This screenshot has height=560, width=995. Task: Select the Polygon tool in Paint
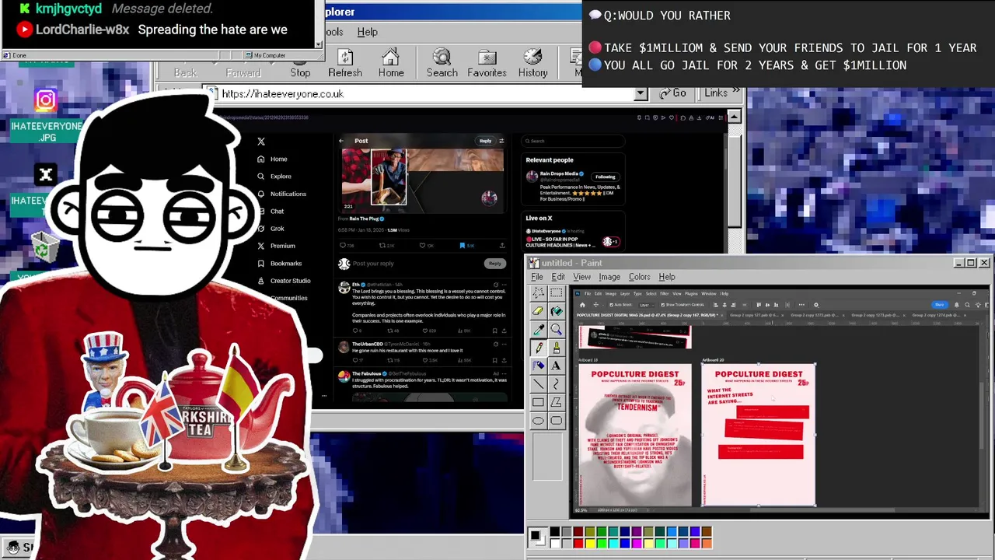[x=556, y=402]
